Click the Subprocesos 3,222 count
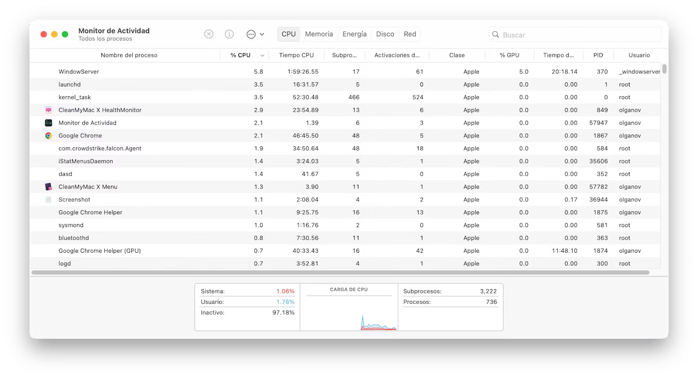This screenshot has width=698, height=378. (x=489, y=291)
